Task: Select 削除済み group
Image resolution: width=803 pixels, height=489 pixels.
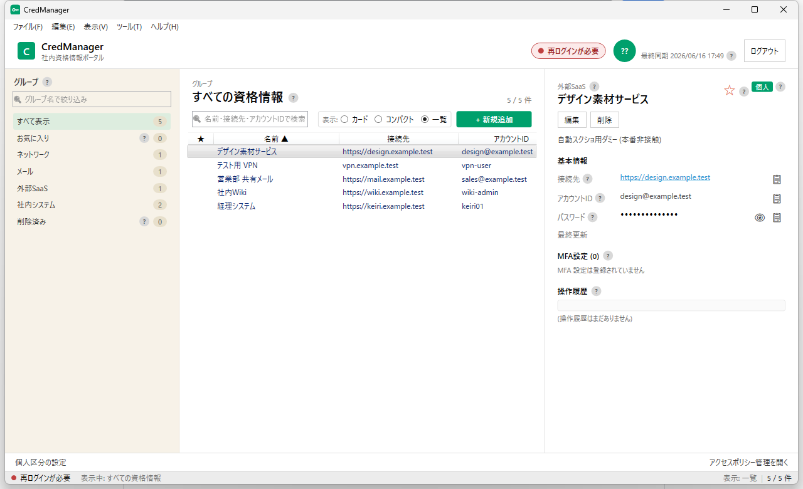Action: (x=92, y=221)
